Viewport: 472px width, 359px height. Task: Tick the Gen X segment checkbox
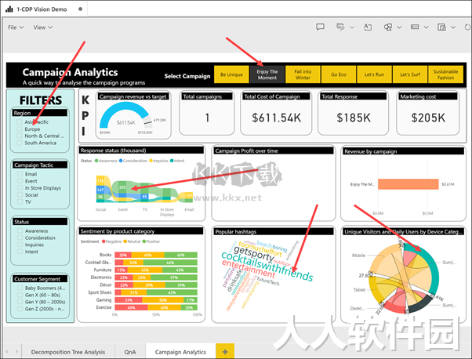click(x=20, y=295)
